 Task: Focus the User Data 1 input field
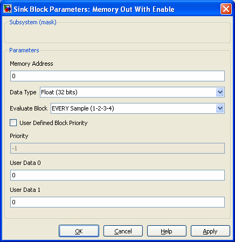118,202
